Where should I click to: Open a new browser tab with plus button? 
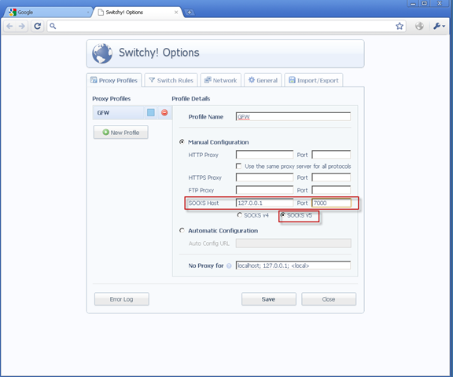pyautogui.click(x=190, y=12)
